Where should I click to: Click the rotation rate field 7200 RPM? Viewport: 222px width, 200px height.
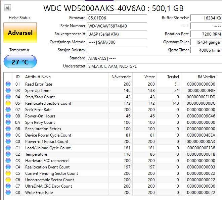pos(206,34)
